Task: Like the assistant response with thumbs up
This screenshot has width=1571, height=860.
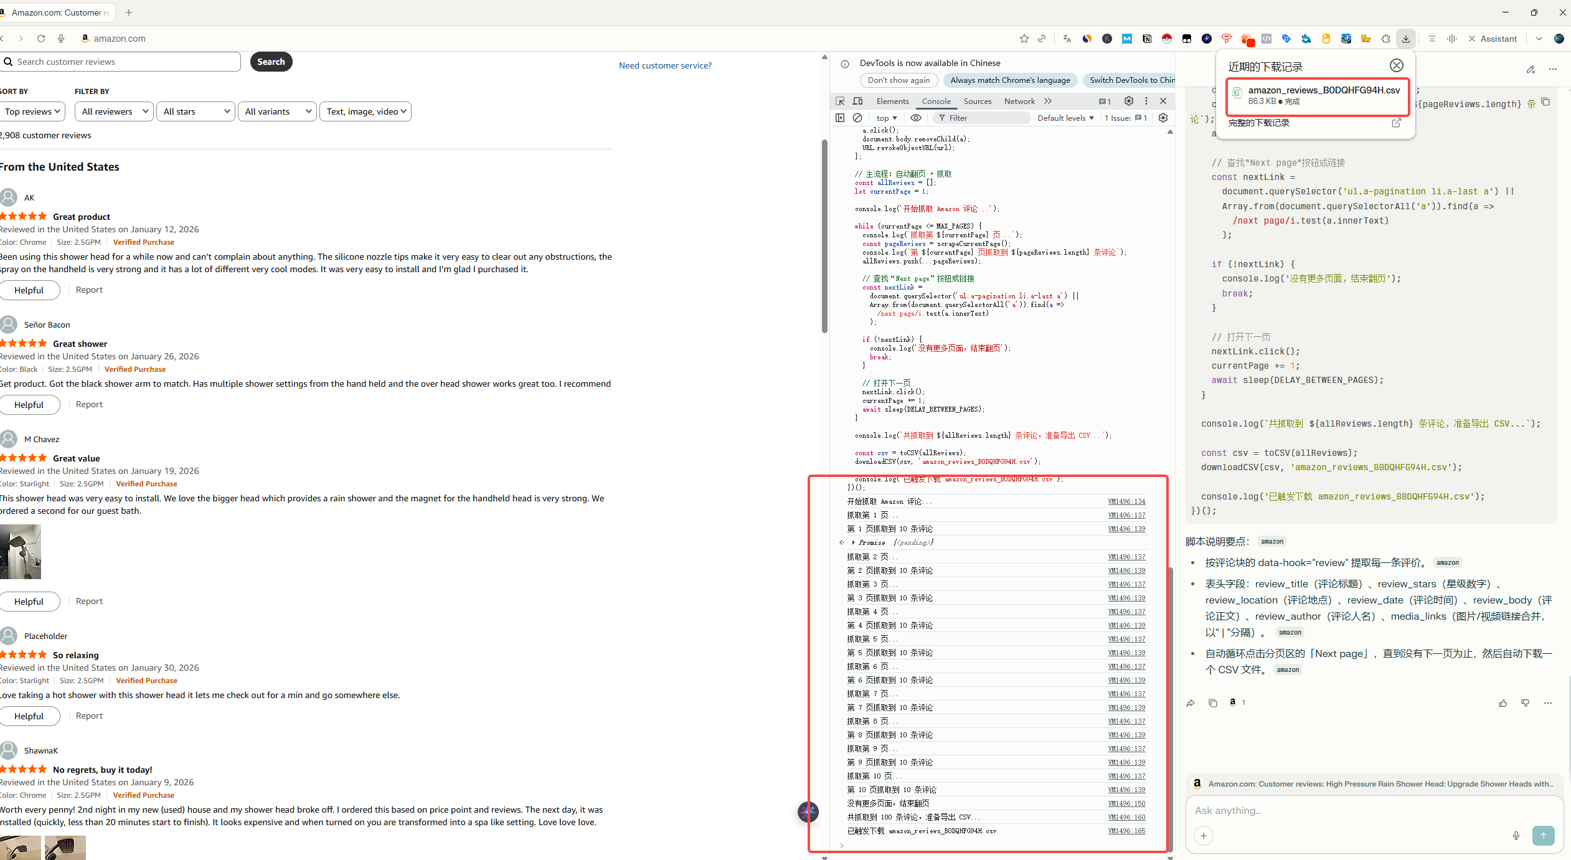Action: [1503, 703]
